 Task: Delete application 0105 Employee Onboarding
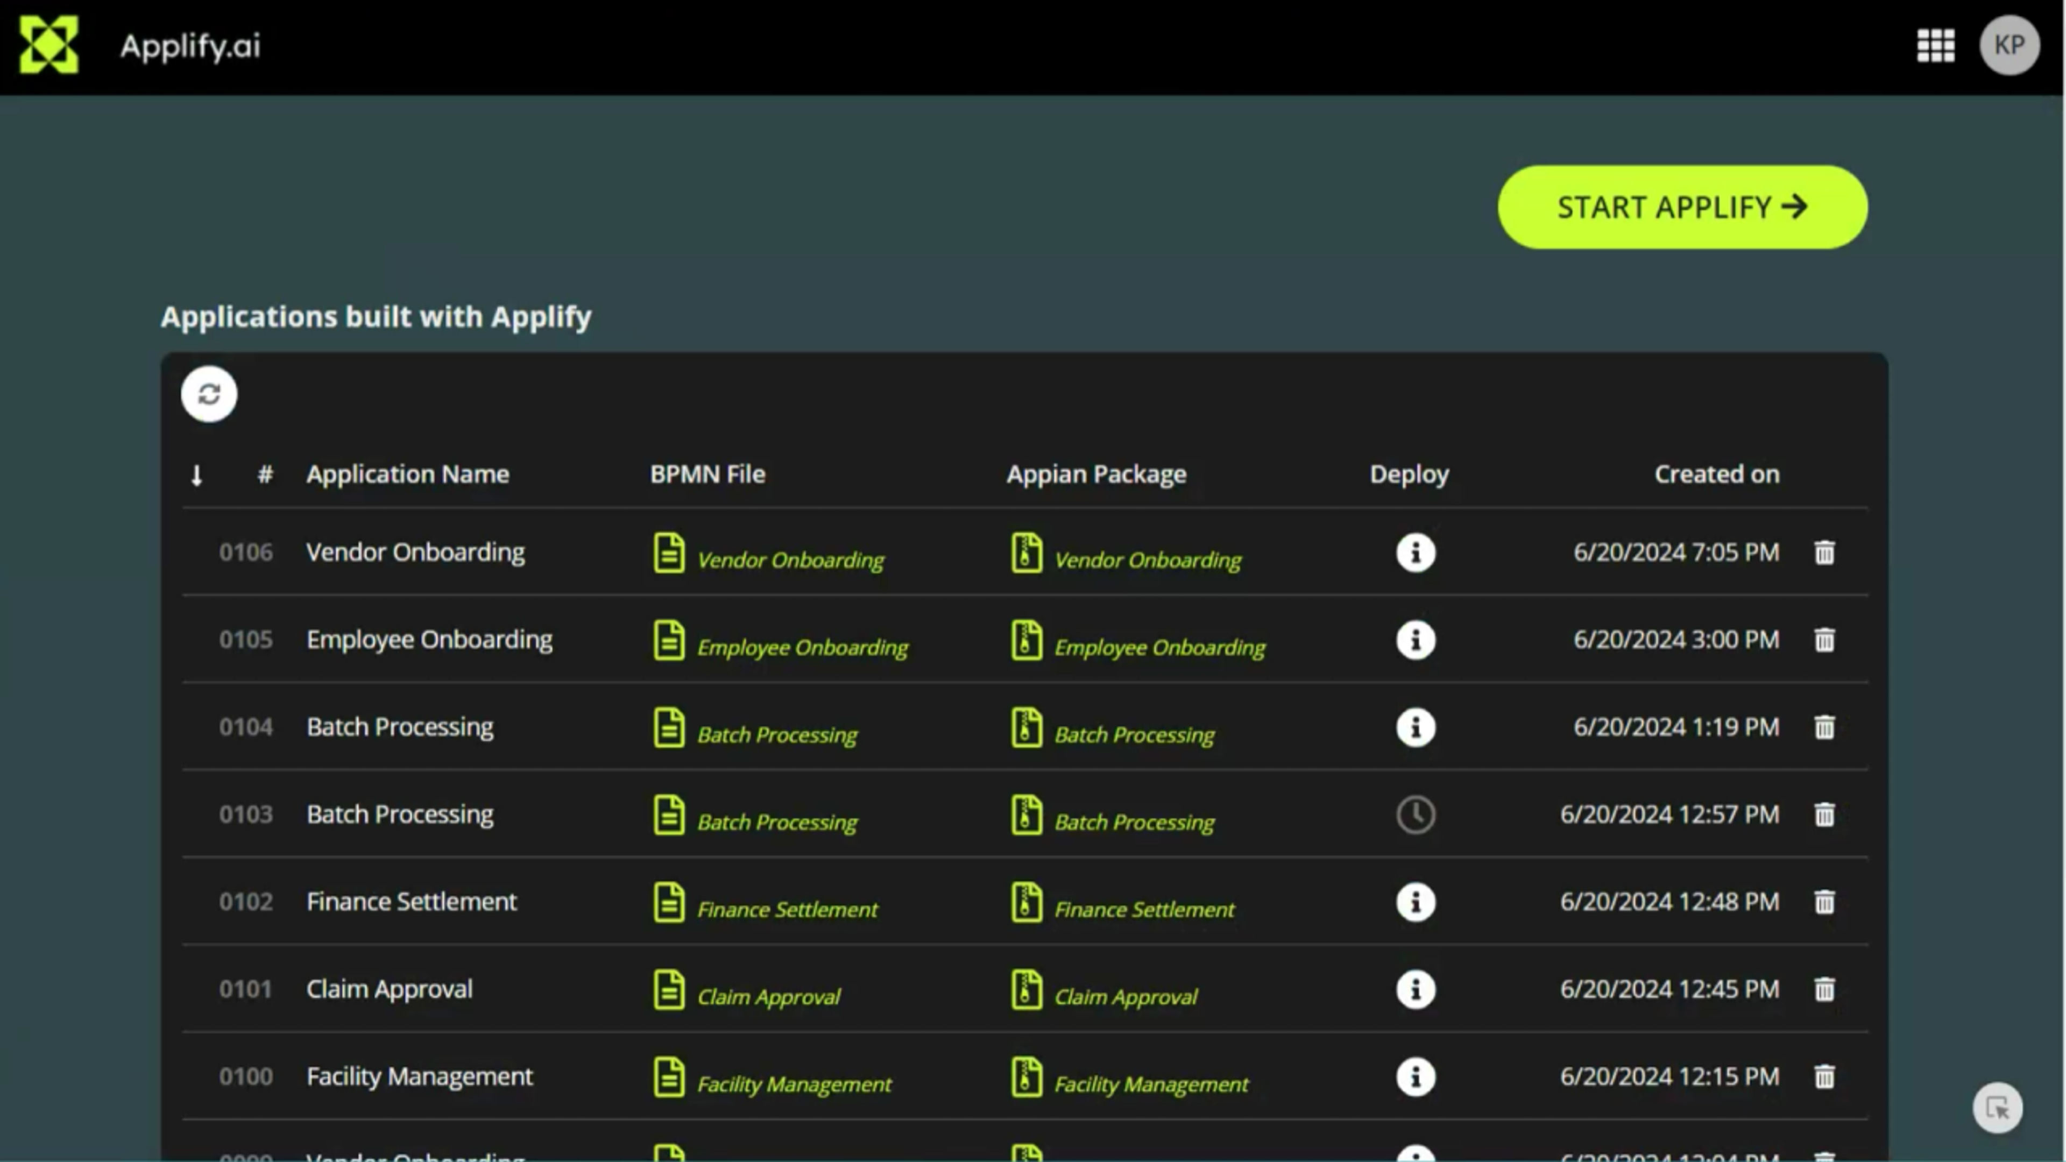pyautogui.click(x=1824, y=640)
